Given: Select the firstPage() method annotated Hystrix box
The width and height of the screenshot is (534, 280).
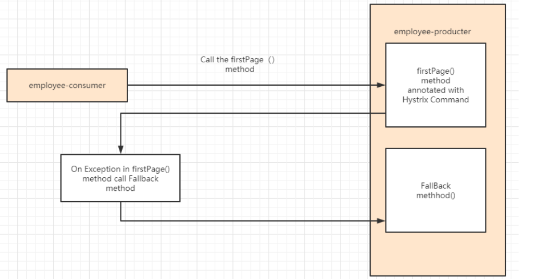Looking at the screenshot, I should [436, 85].
